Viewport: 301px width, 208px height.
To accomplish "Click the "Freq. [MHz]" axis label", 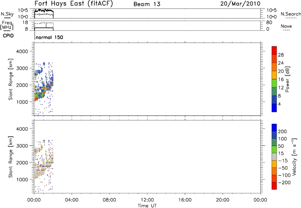I will tap(7, 25).
